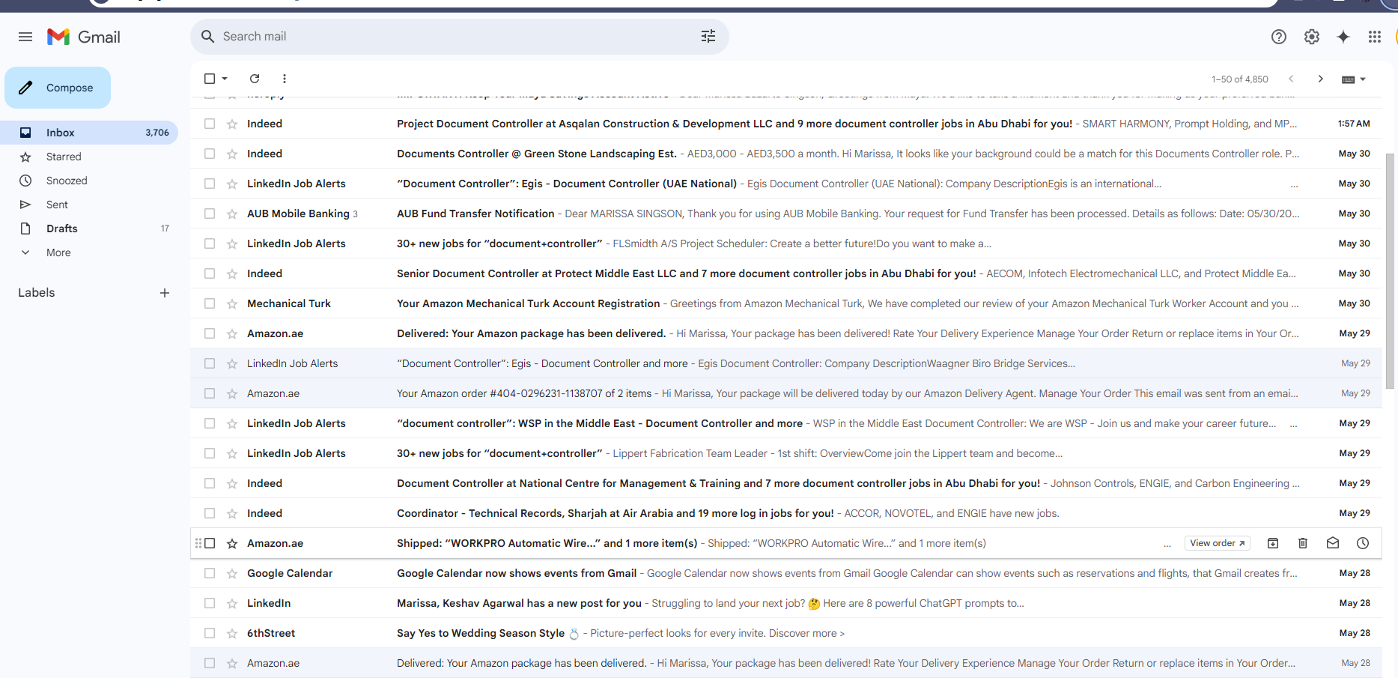The image size is (1398, 678).
Task: Snooze the Shipped WORKPRO email
Action: (x=1363, y=543)
